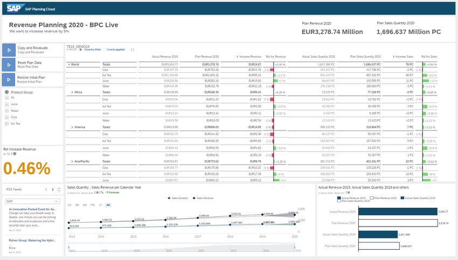Click the parentheses formula icon in table header
This screenshot has height=260, width=458.
click(x=133, y=50)
